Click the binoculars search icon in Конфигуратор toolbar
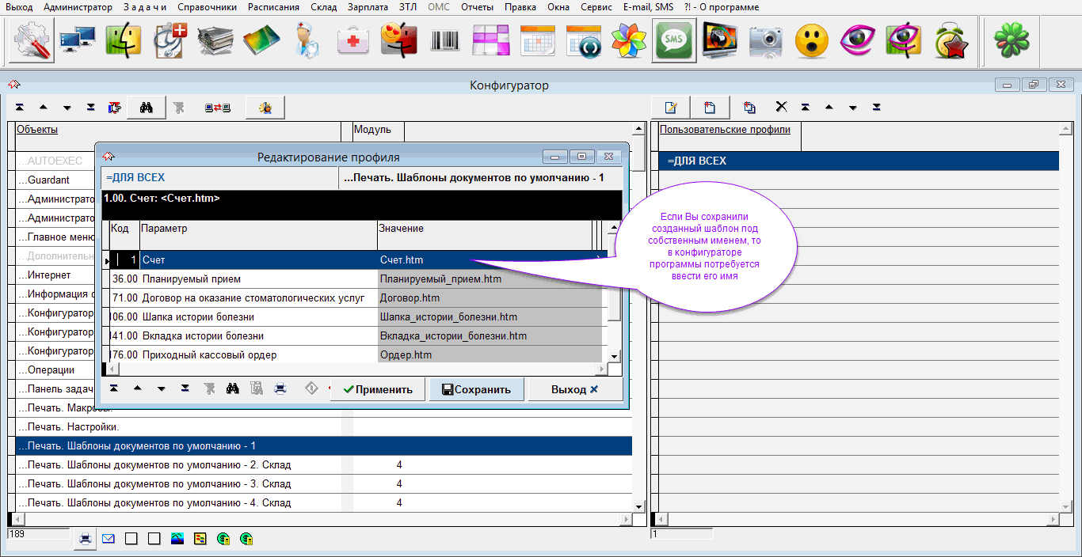1082x557 pixels. coord(146,108)
